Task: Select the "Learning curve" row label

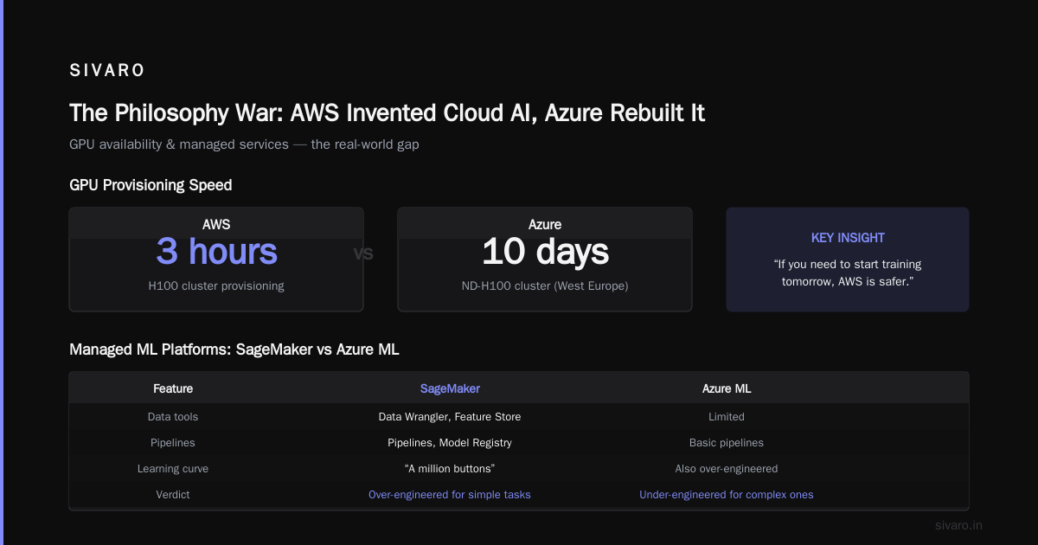Action: [173, 469]
